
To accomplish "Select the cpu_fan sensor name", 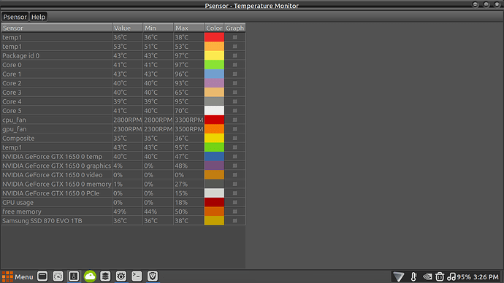I will point(14,120).
